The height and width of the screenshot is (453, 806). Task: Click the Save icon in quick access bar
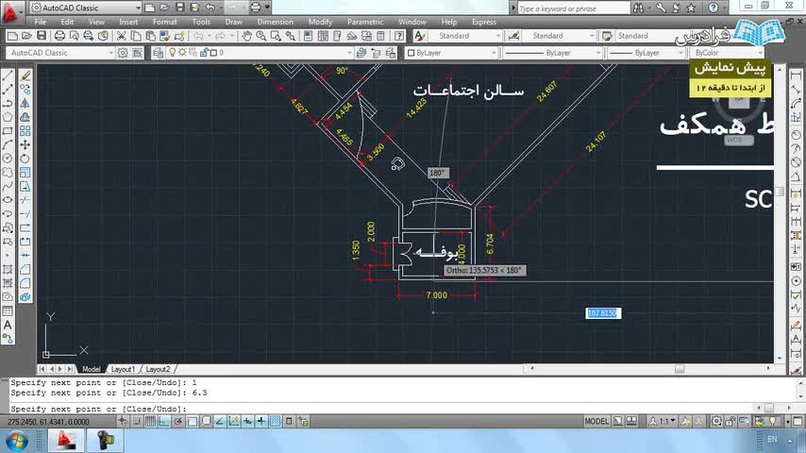point(179,8)
